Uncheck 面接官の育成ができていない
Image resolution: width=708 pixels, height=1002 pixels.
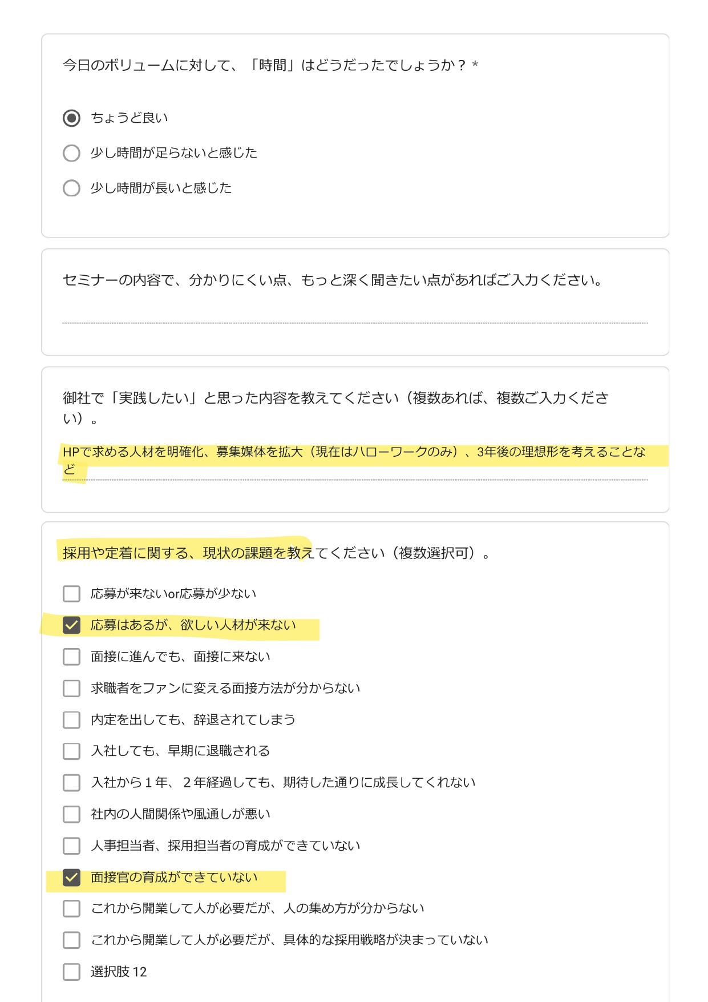71,877
